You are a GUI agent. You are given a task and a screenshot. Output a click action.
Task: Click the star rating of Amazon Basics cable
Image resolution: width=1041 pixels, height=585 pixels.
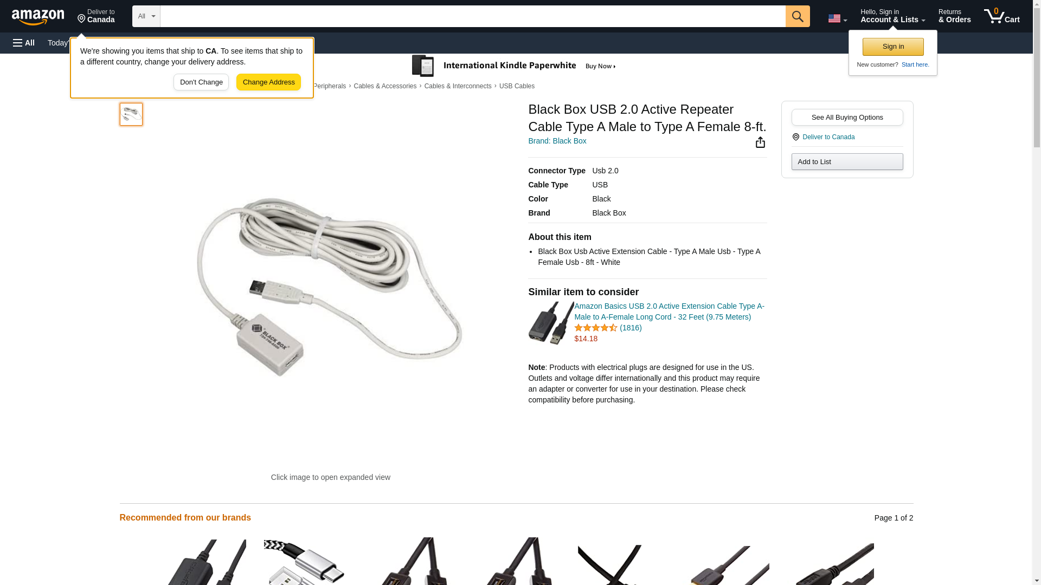[595, 328]
